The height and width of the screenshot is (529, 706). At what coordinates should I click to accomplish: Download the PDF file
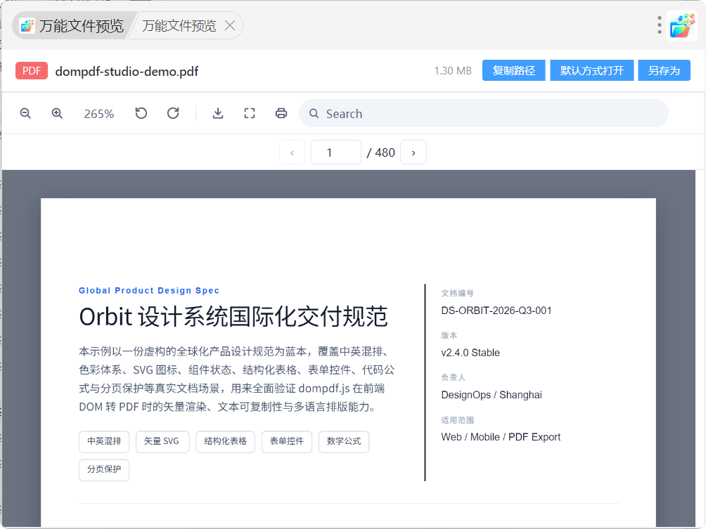coord(218,113)
